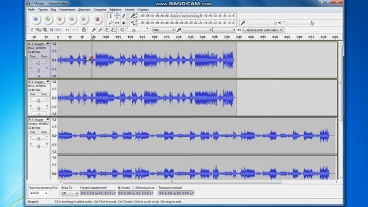Viewport: 368px width, 207px height.
Task: Select the Multi-Tool asterisk icon
Action: pyautogui.click(x=124, y=23)
